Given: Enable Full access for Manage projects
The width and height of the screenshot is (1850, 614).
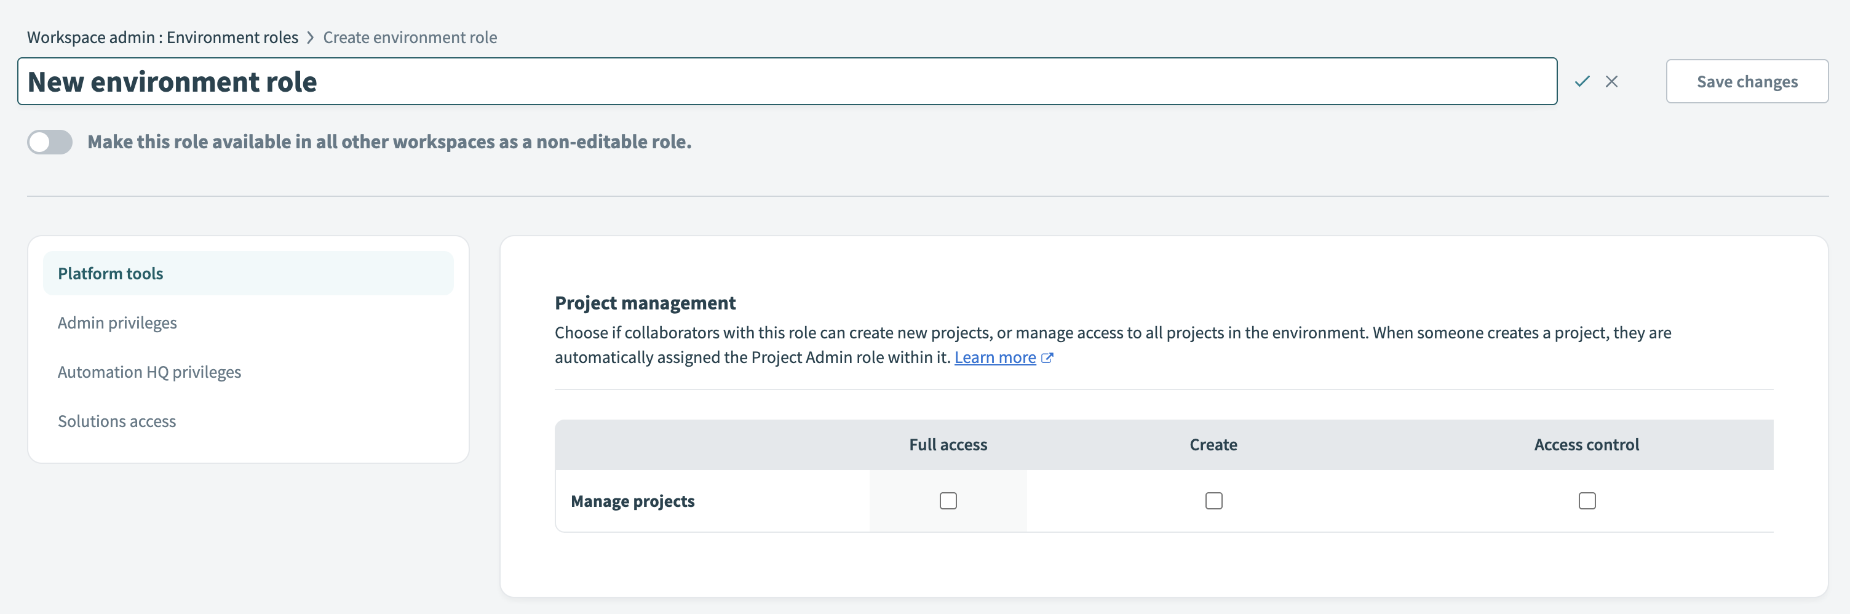Looking at the screenshot, I should (948, 501).
